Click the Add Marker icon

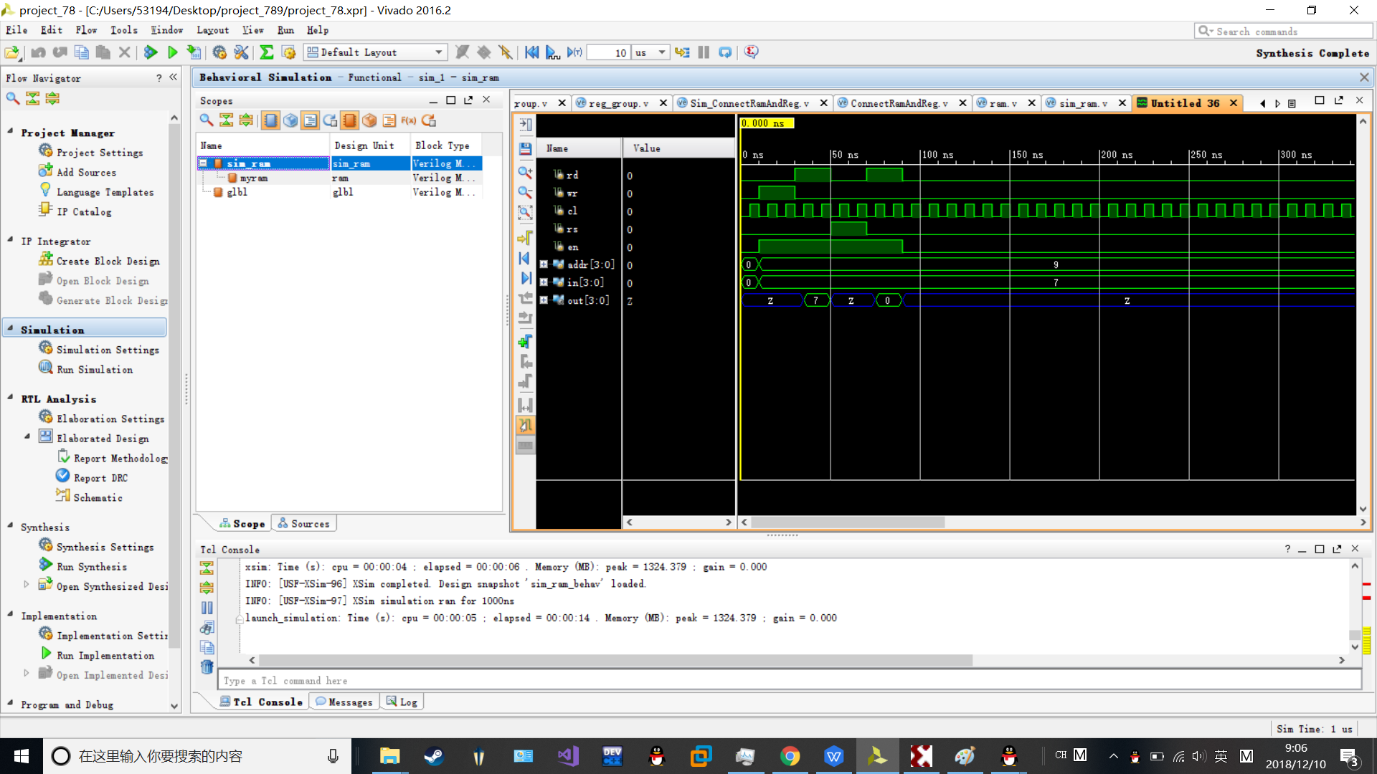coord(525,342)
